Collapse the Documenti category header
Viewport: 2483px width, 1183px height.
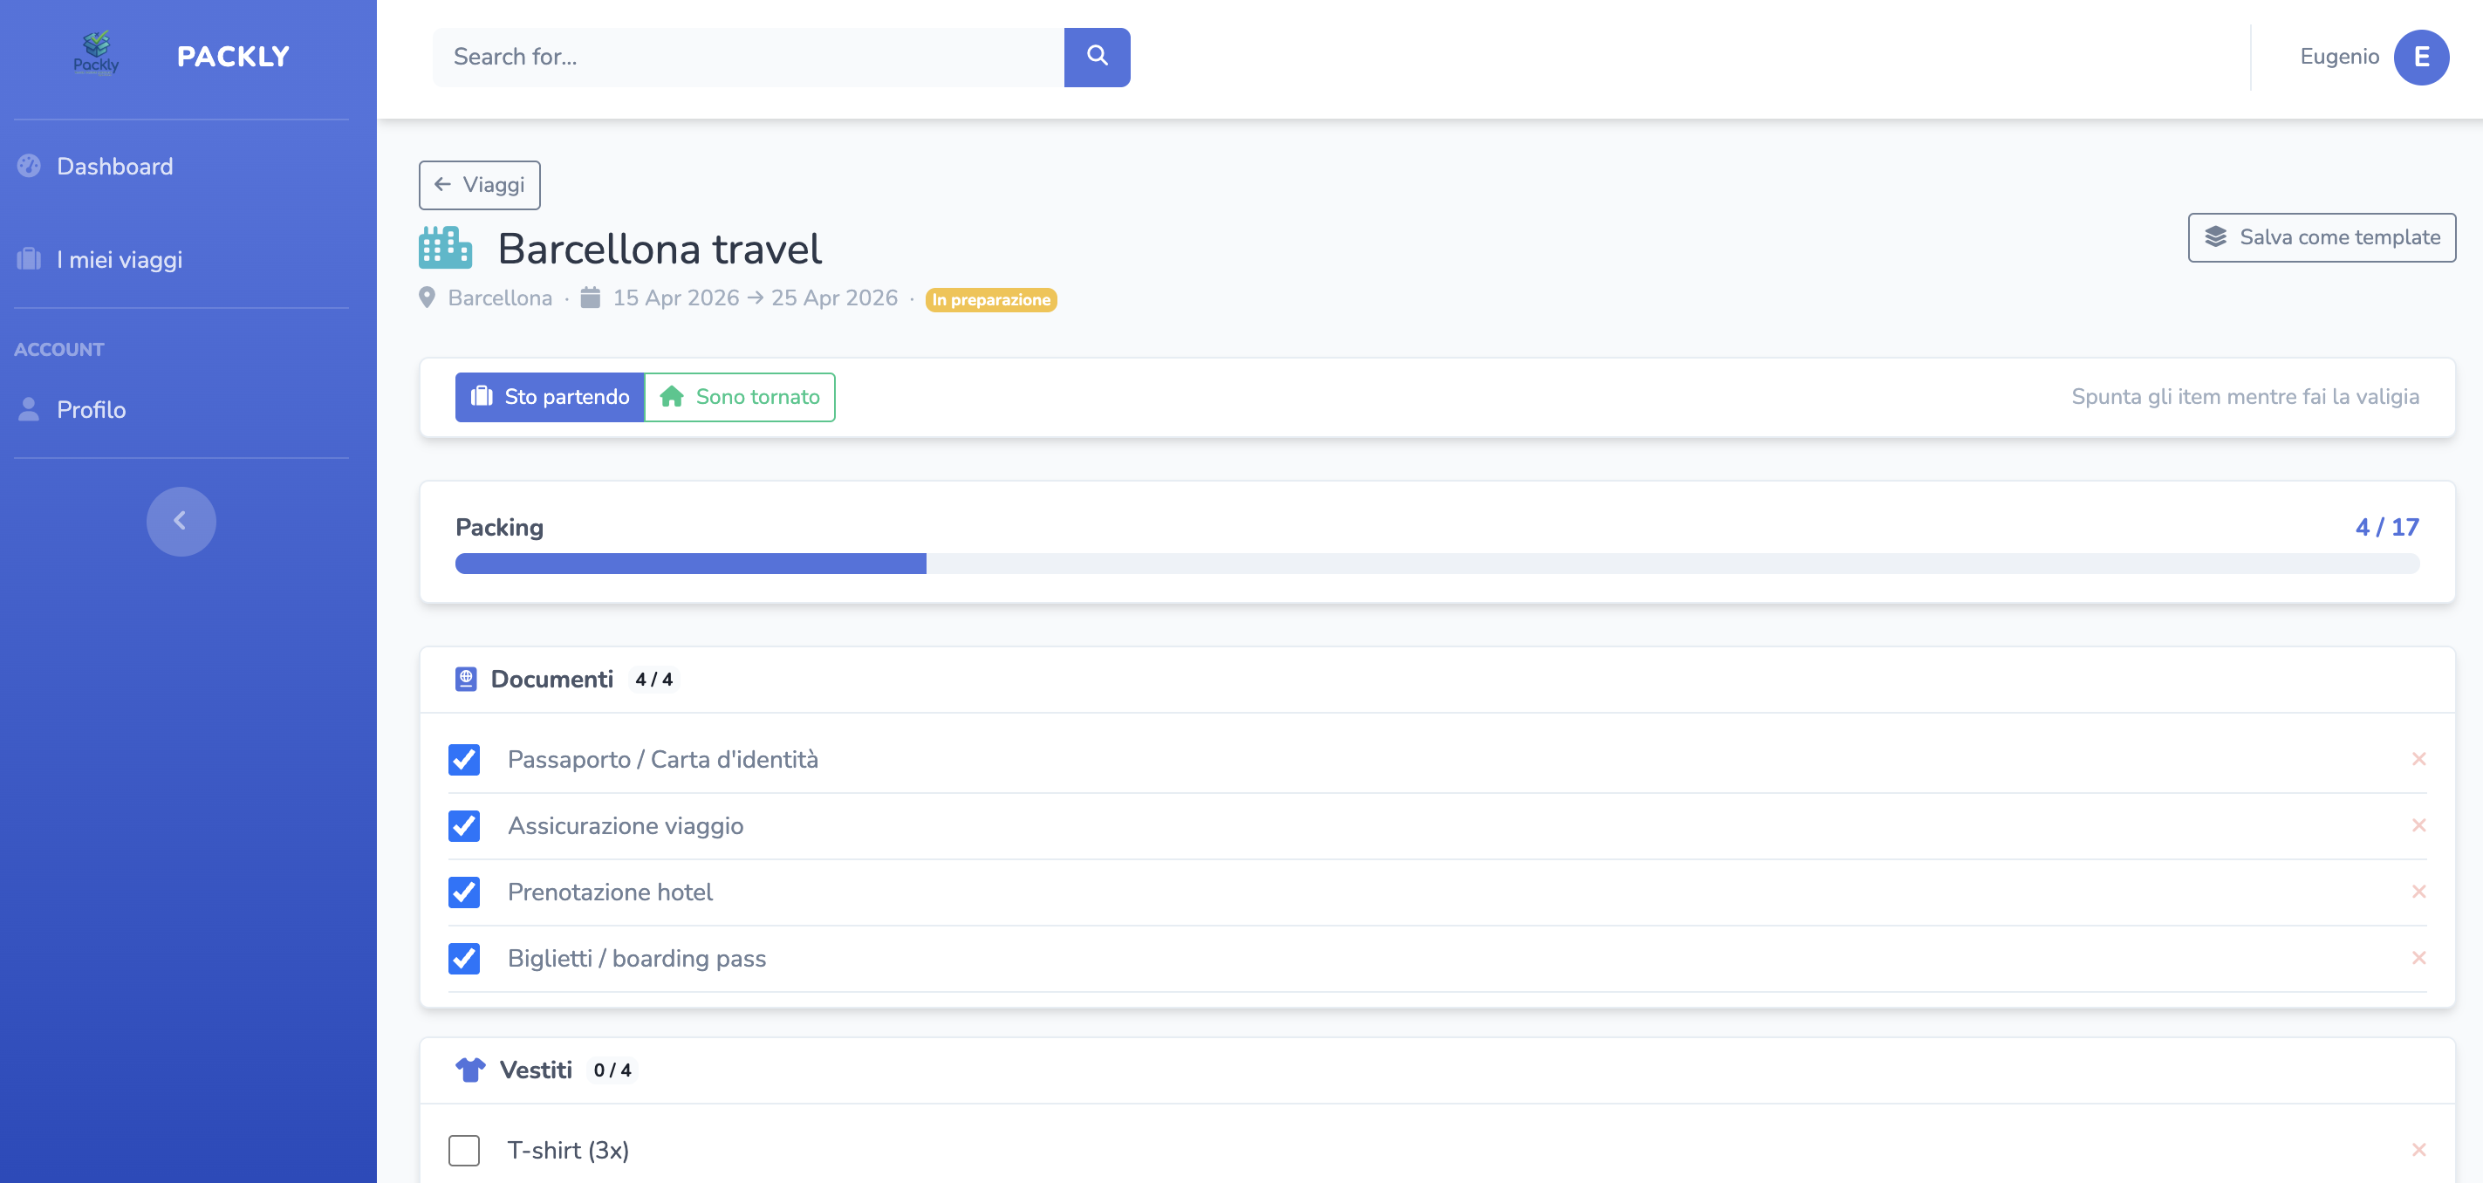tap(551, 679)
